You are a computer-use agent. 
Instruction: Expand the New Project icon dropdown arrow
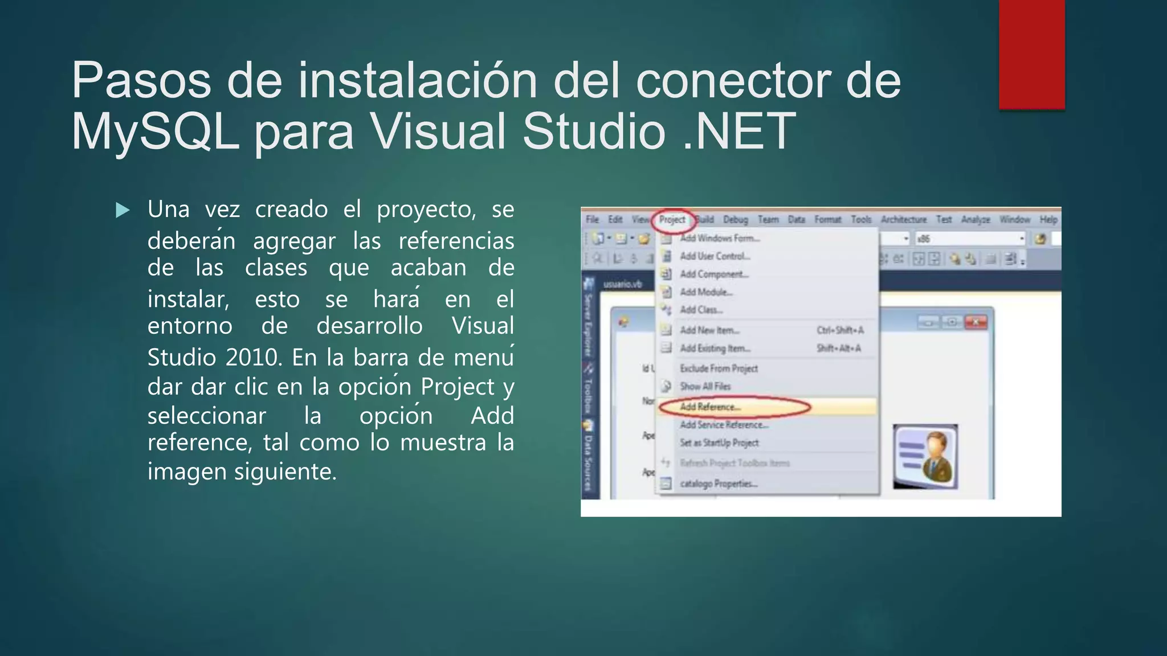[x=609, y=239]
